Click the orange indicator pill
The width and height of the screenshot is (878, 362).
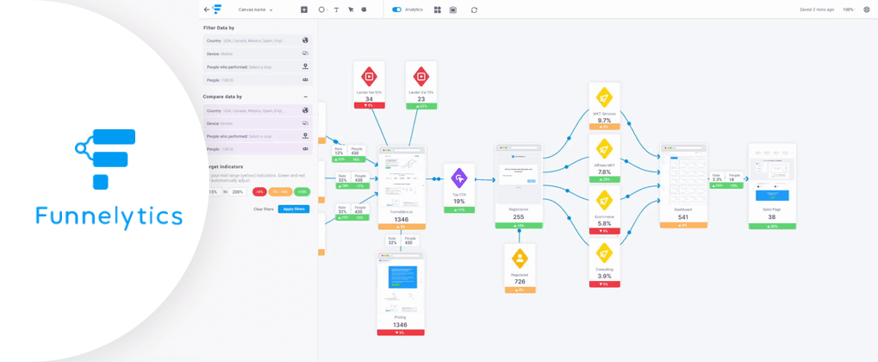pyautogui.click(x=280, y=191)
